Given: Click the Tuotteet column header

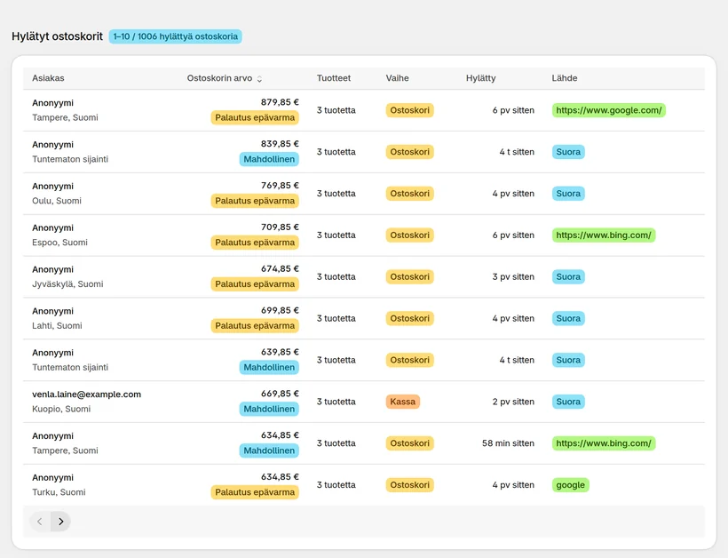Looking at the screenshot, I should coord(333,78).
